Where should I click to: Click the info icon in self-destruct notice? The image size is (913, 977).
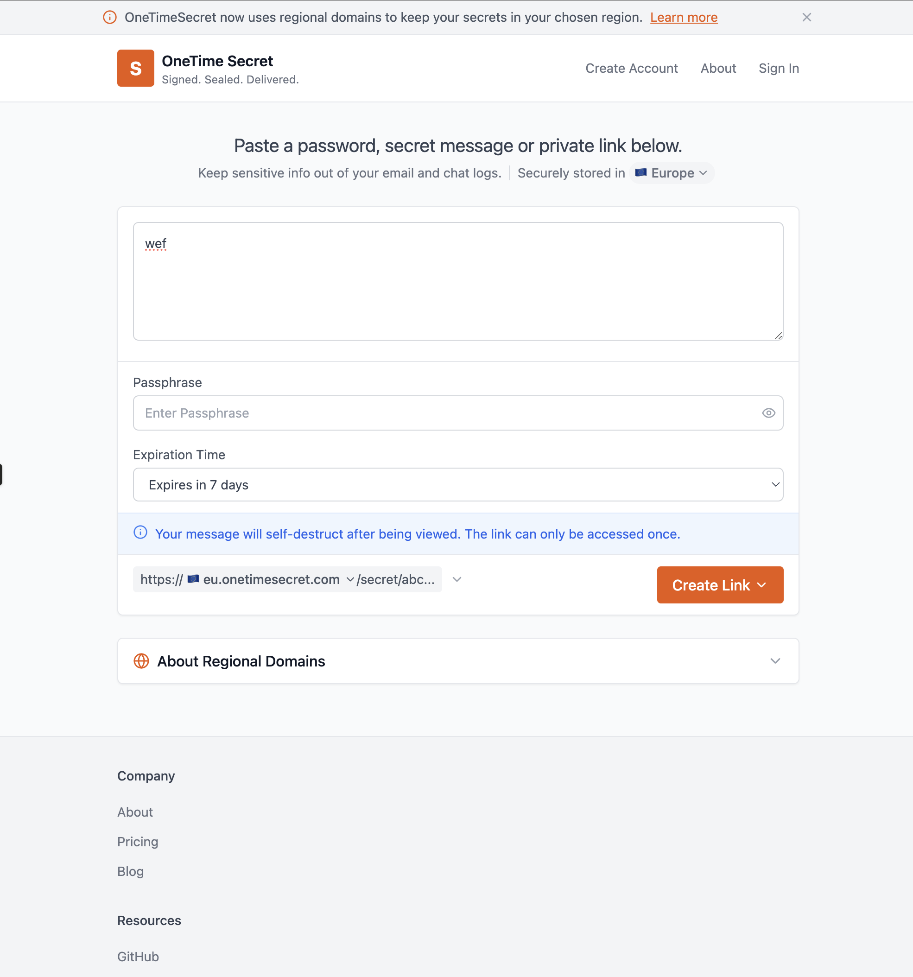[140, 533]
